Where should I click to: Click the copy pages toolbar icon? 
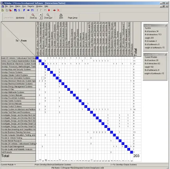pyautogui.click(x=6, y=10)
